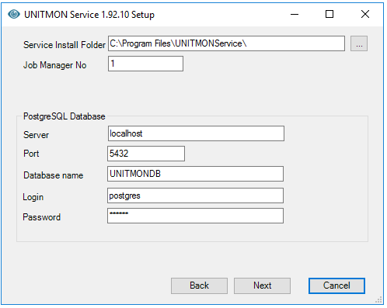Focus the Login field with postgres
Screen dimensions: 387x308
pyautogui.click(x=195, y=196)
